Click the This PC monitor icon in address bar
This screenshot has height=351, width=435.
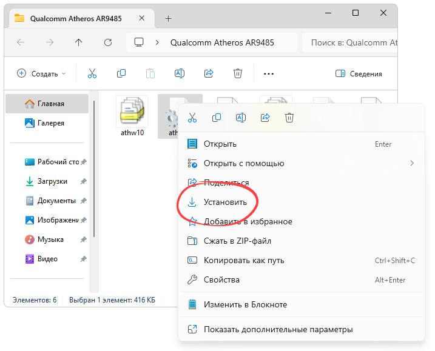coord(139,42)
